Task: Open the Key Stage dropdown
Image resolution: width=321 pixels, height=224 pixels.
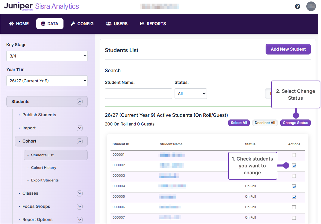Action: coord(47,56)
